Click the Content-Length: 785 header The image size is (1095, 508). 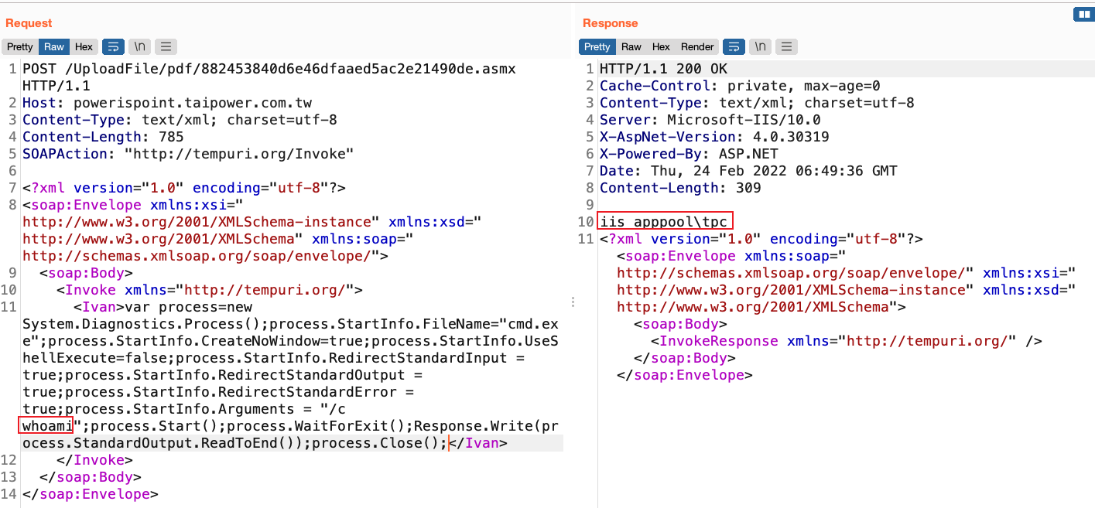click(103, 137)
